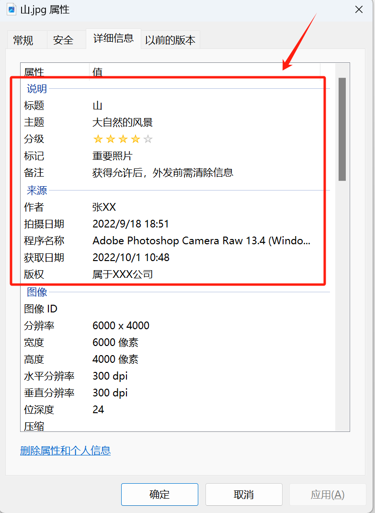The width and height of the screenshot is (375, 513).
Task: Set the rating to five stars
Action: [x=148, y=139]
